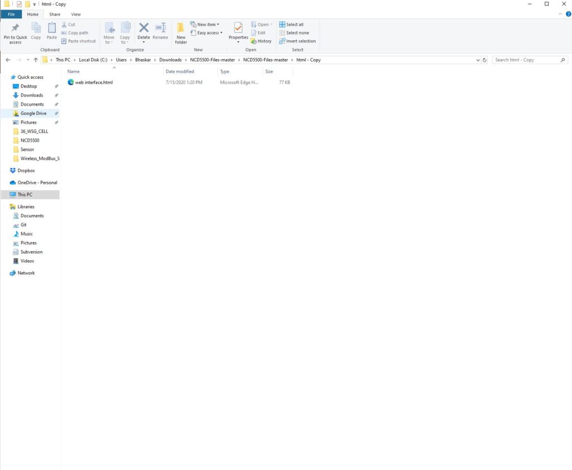Screen dimensions: 572x470
Task: Expand the Easy access dropdown
Action: [x=207, y=32]
